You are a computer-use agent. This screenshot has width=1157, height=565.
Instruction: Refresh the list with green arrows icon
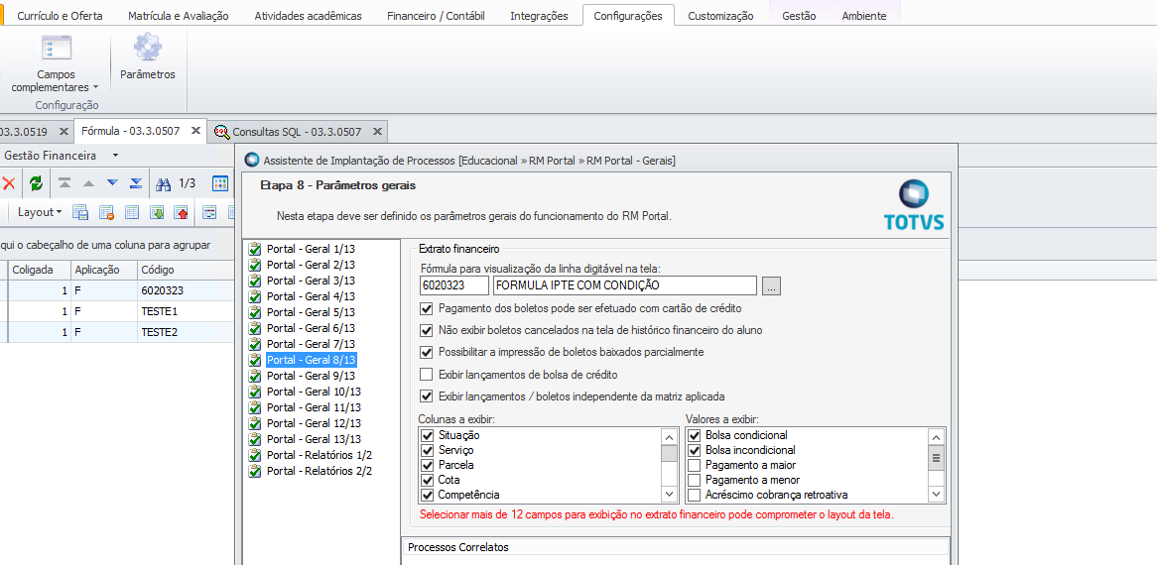(x=36, y=182)
